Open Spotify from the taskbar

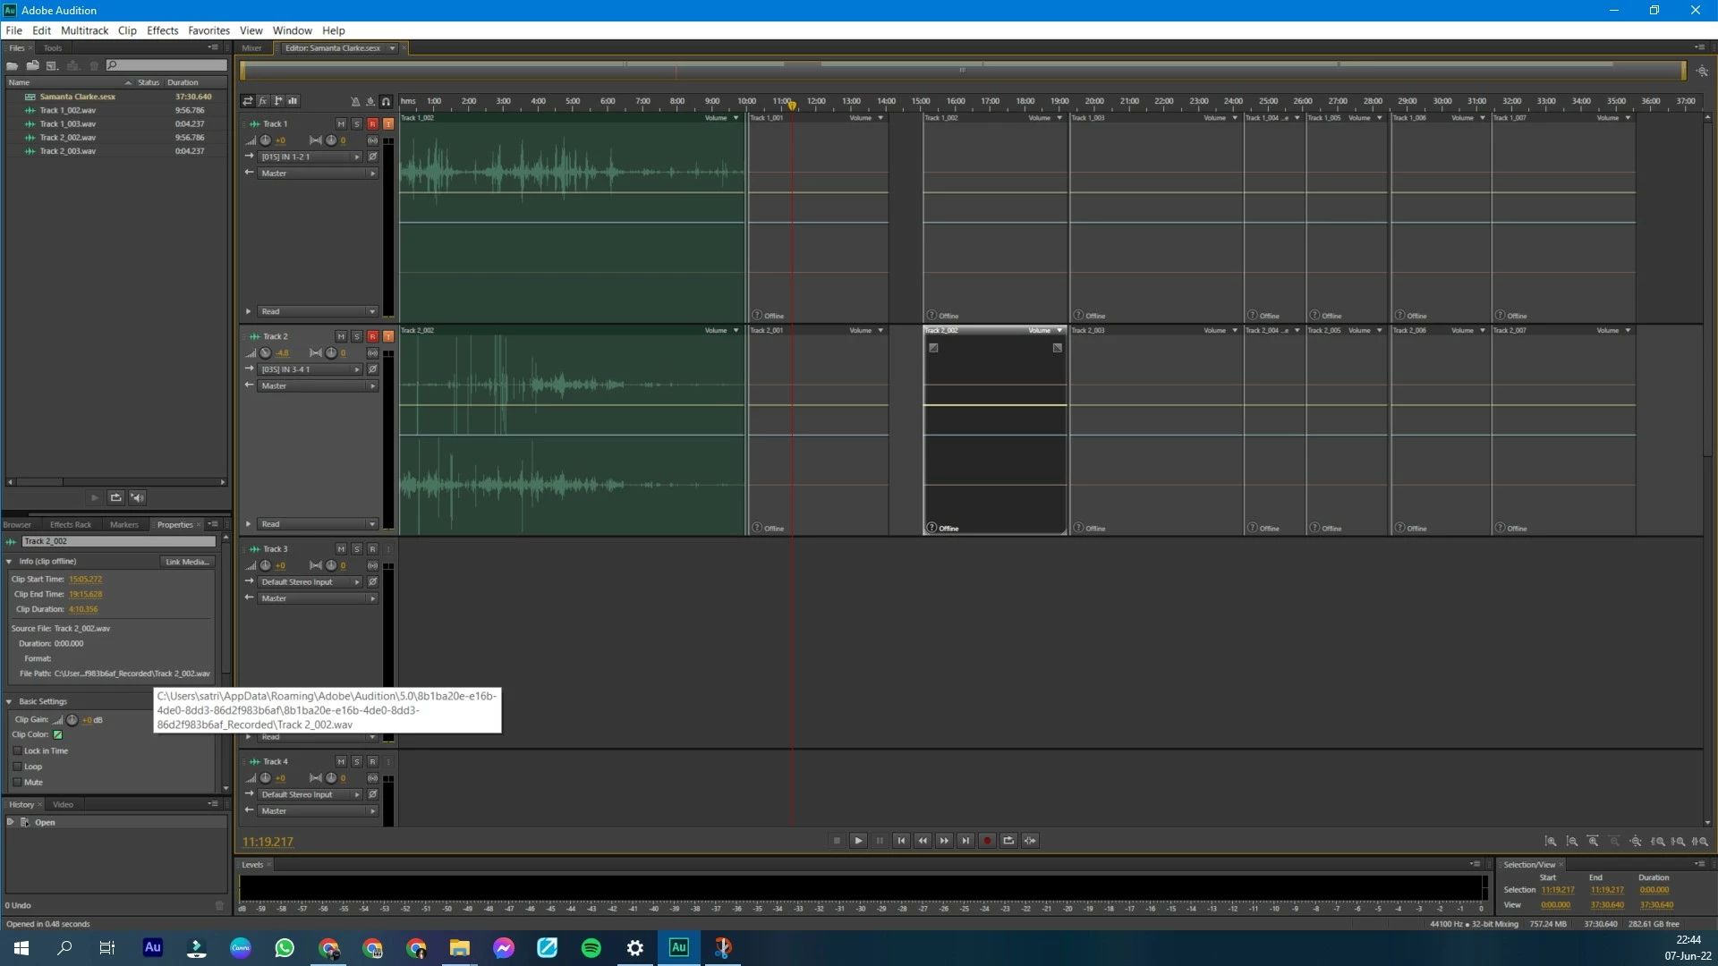pos(591,948)
